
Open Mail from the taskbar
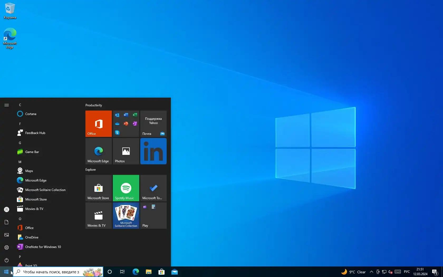(174, 272)
